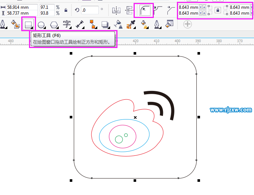Viewport: 254px width, 195px height.
Task: Click the bottom-left corner radius field
Action: (x=188, y=13)
